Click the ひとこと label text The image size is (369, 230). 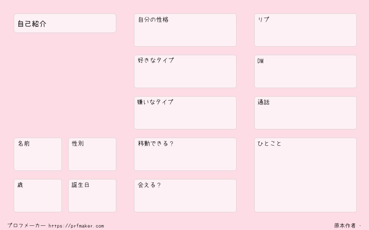[x=269, y=144]
